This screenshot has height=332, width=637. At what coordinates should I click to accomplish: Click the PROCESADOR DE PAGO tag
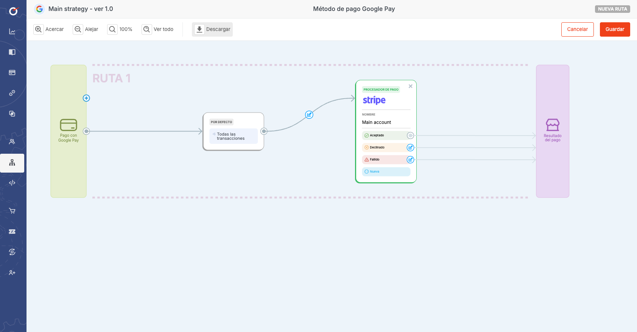click(x=381, y=90)
